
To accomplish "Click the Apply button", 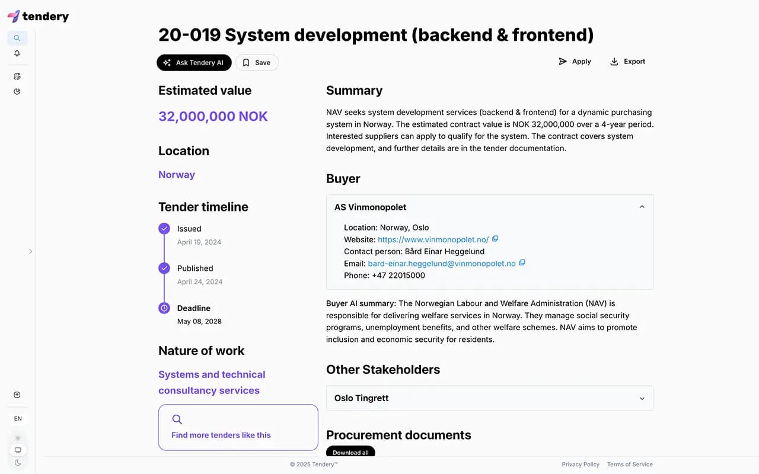I will (575, 62).
